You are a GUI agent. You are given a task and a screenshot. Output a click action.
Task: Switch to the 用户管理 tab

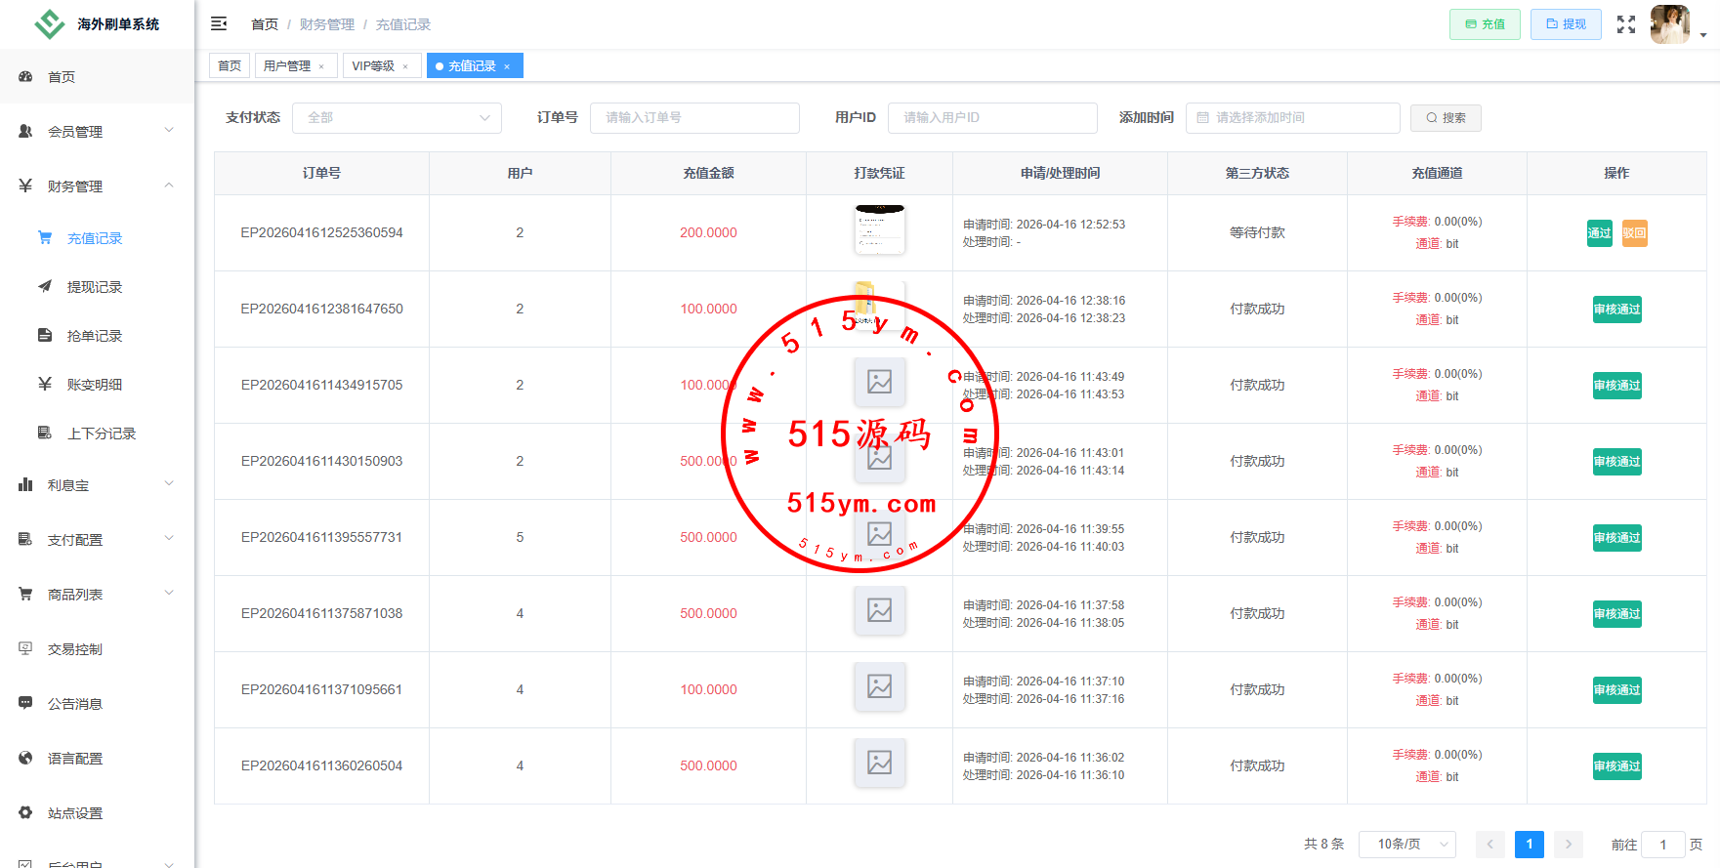tap(287, 66)
